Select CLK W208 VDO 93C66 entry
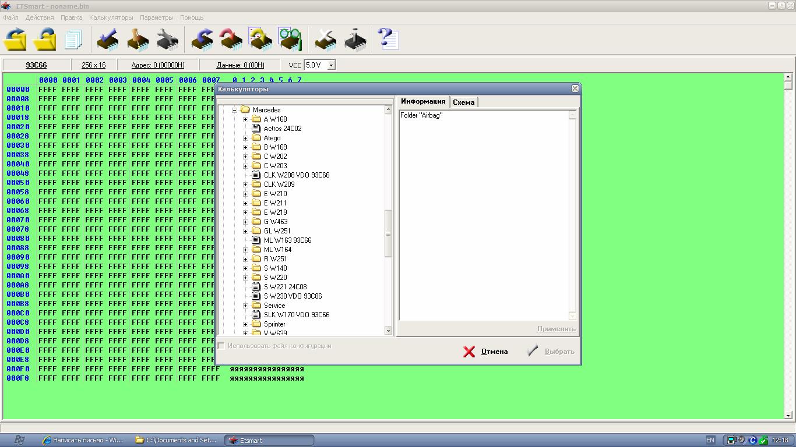The height and width of the screenshot is (447, 796). point(297,175)
